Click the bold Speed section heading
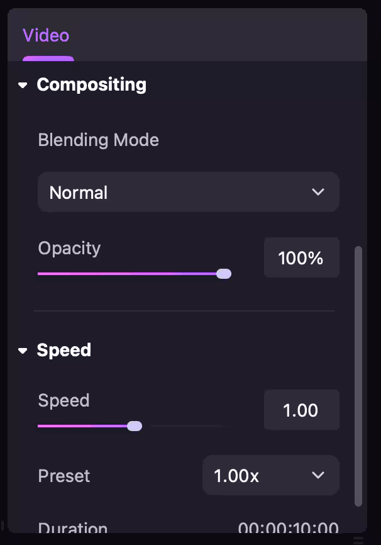381x545 pixels. point(64,350)
